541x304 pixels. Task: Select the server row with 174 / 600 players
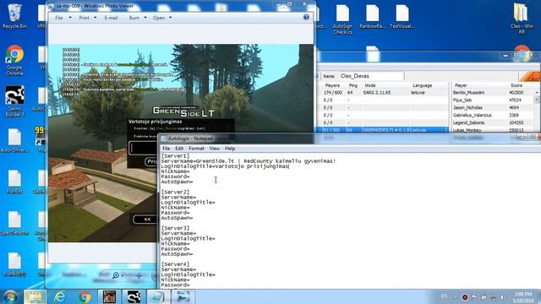tap(384, 93)
